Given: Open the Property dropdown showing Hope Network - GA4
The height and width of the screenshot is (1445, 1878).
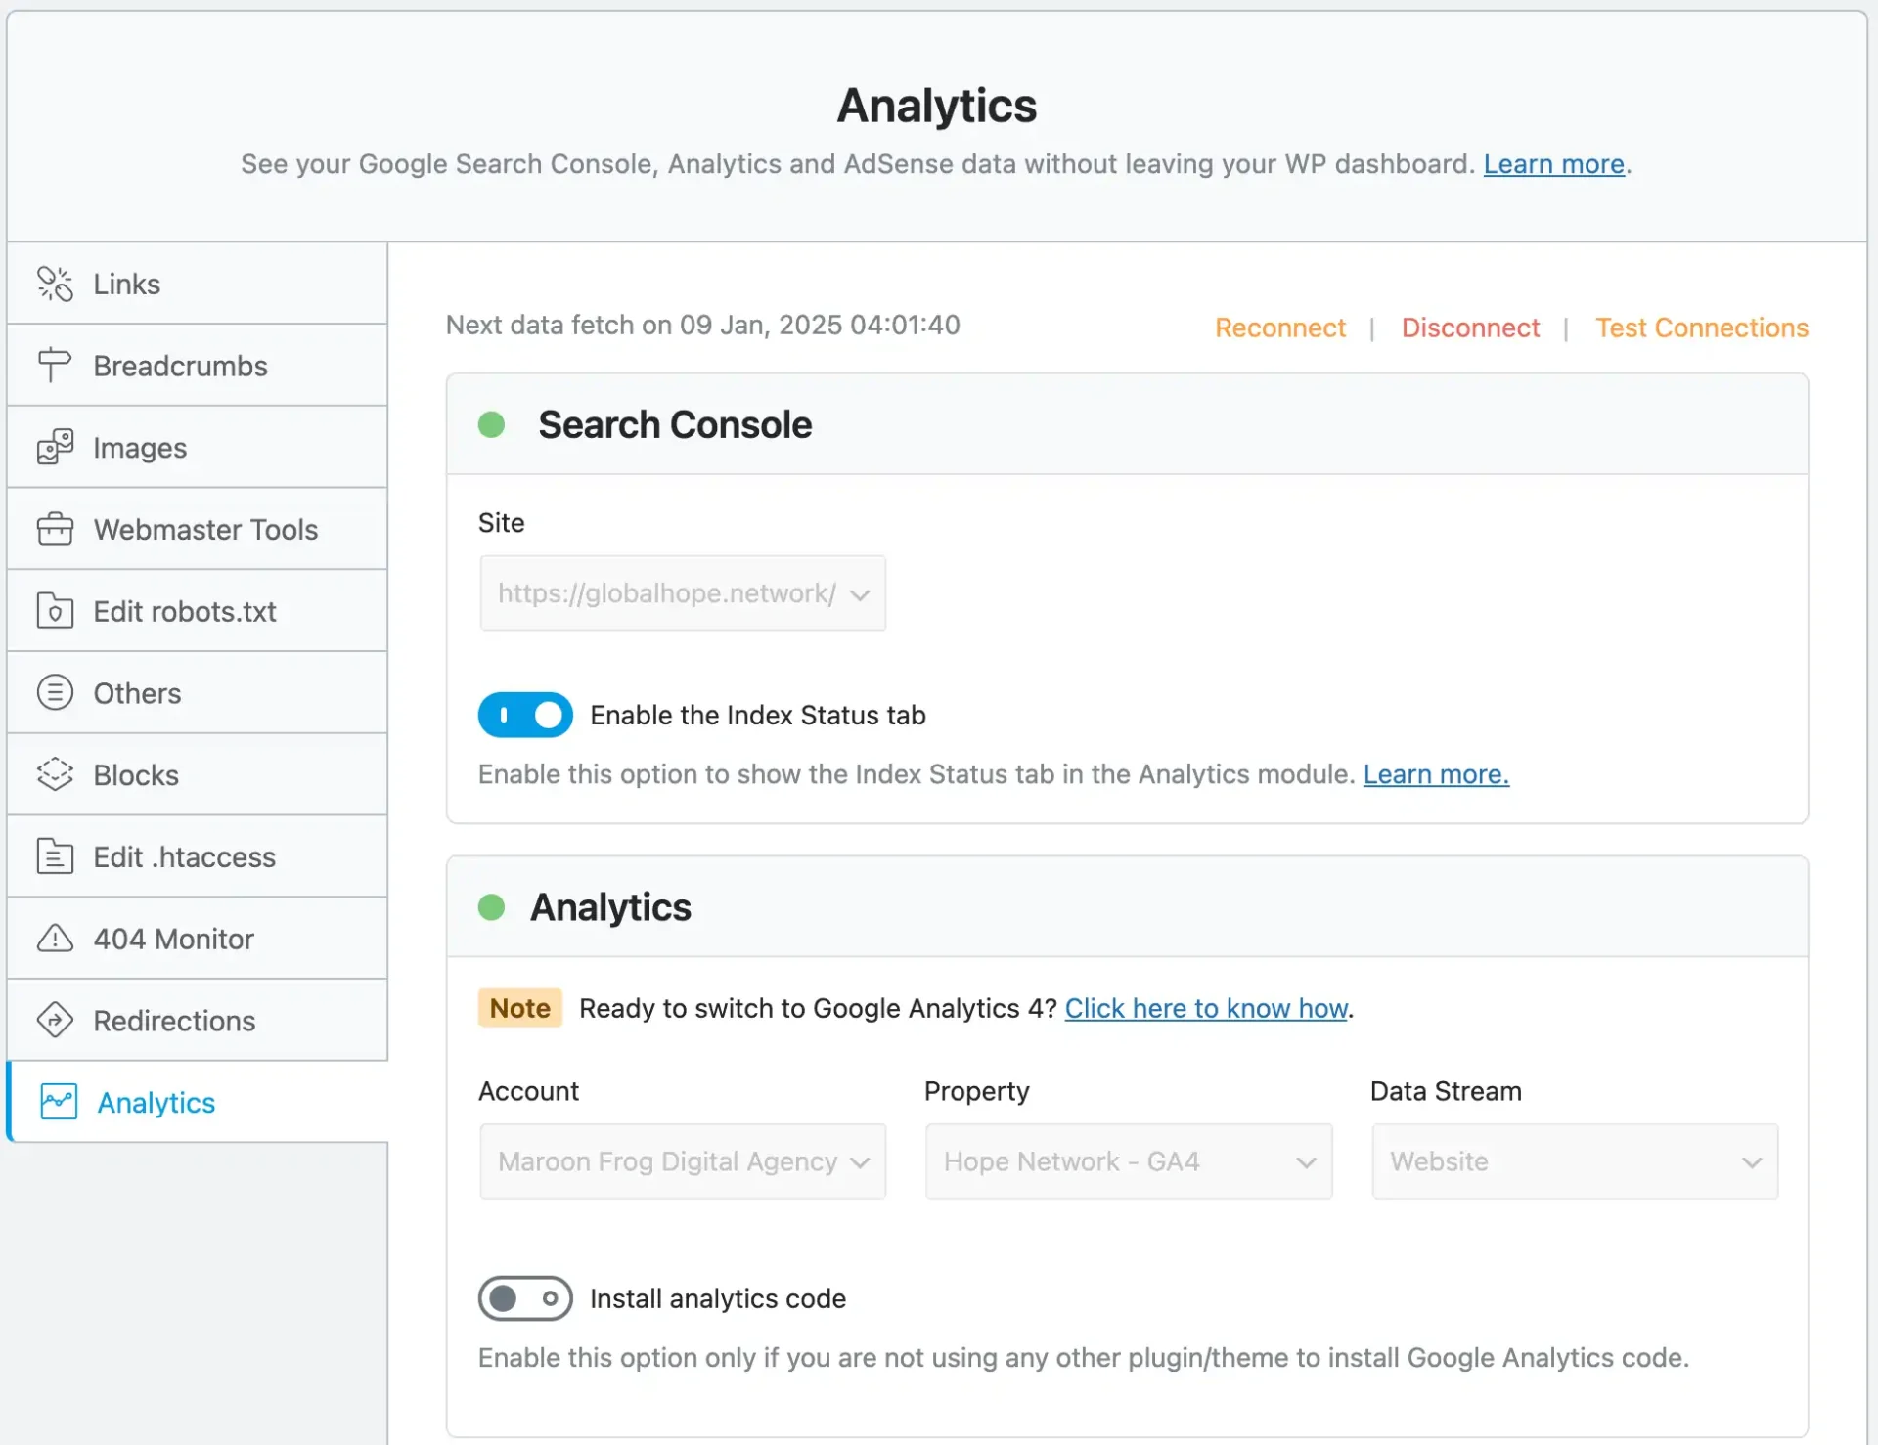Looking at the screenshot, I should tap(1129, 1161).
